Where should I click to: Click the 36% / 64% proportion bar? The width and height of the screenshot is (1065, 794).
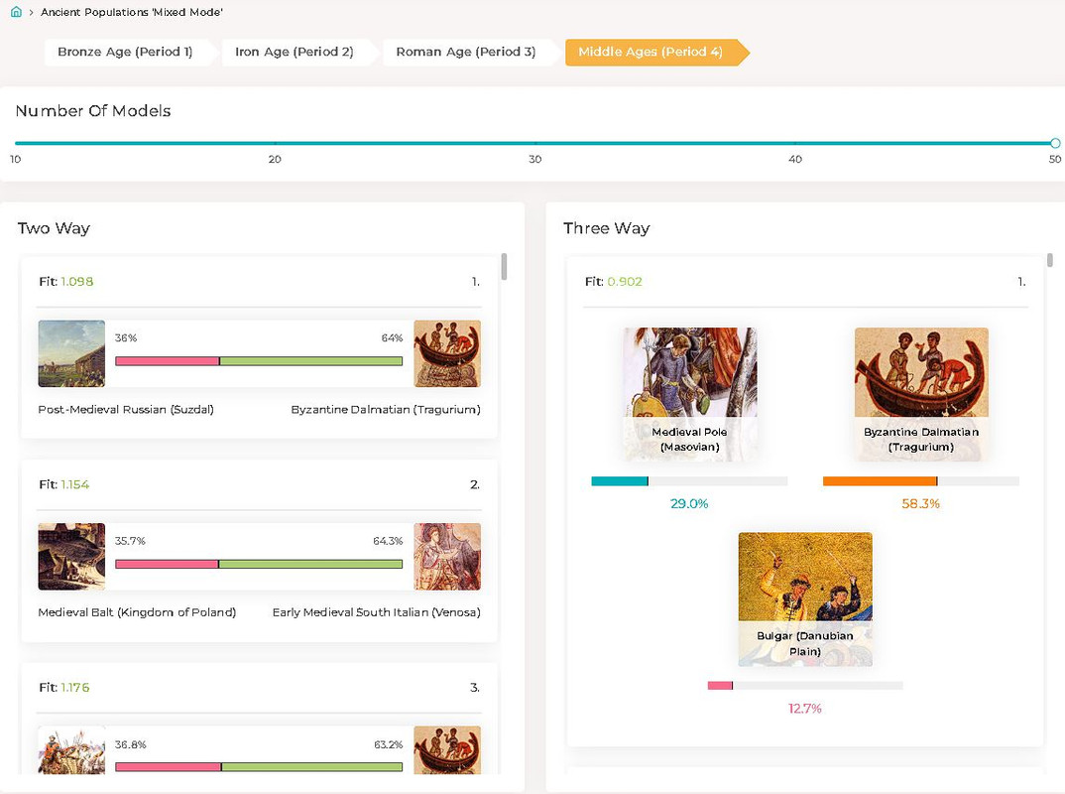click(x=259, y=361)
